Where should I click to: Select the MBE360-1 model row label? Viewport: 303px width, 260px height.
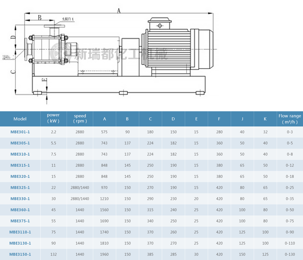[20, 210]
